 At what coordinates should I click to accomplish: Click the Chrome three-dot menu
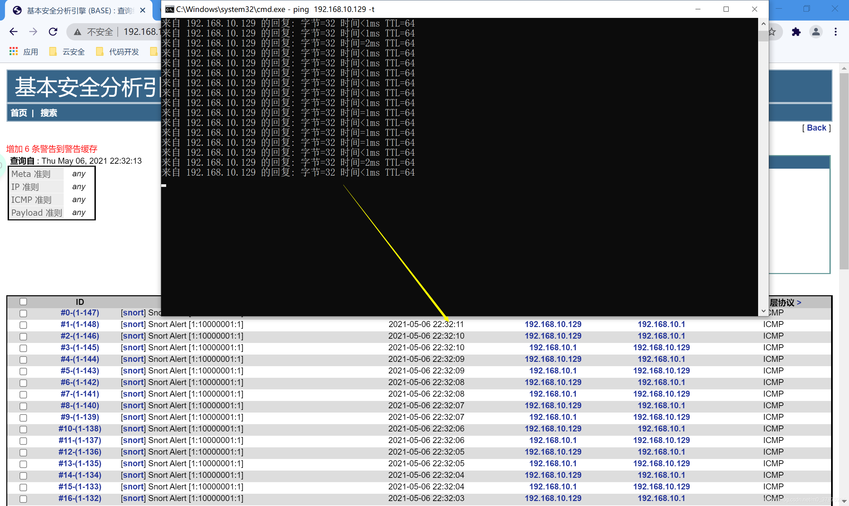835,32
